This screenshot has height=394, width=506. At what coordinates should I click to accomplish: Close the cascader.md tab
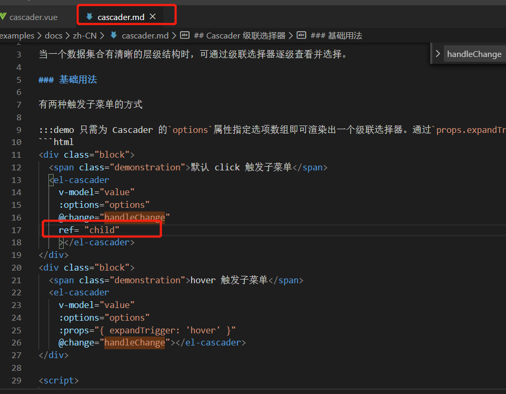pos(153,16)
